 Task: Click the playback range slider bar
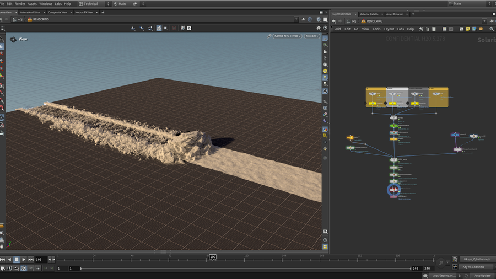click(x=246, y=269)
